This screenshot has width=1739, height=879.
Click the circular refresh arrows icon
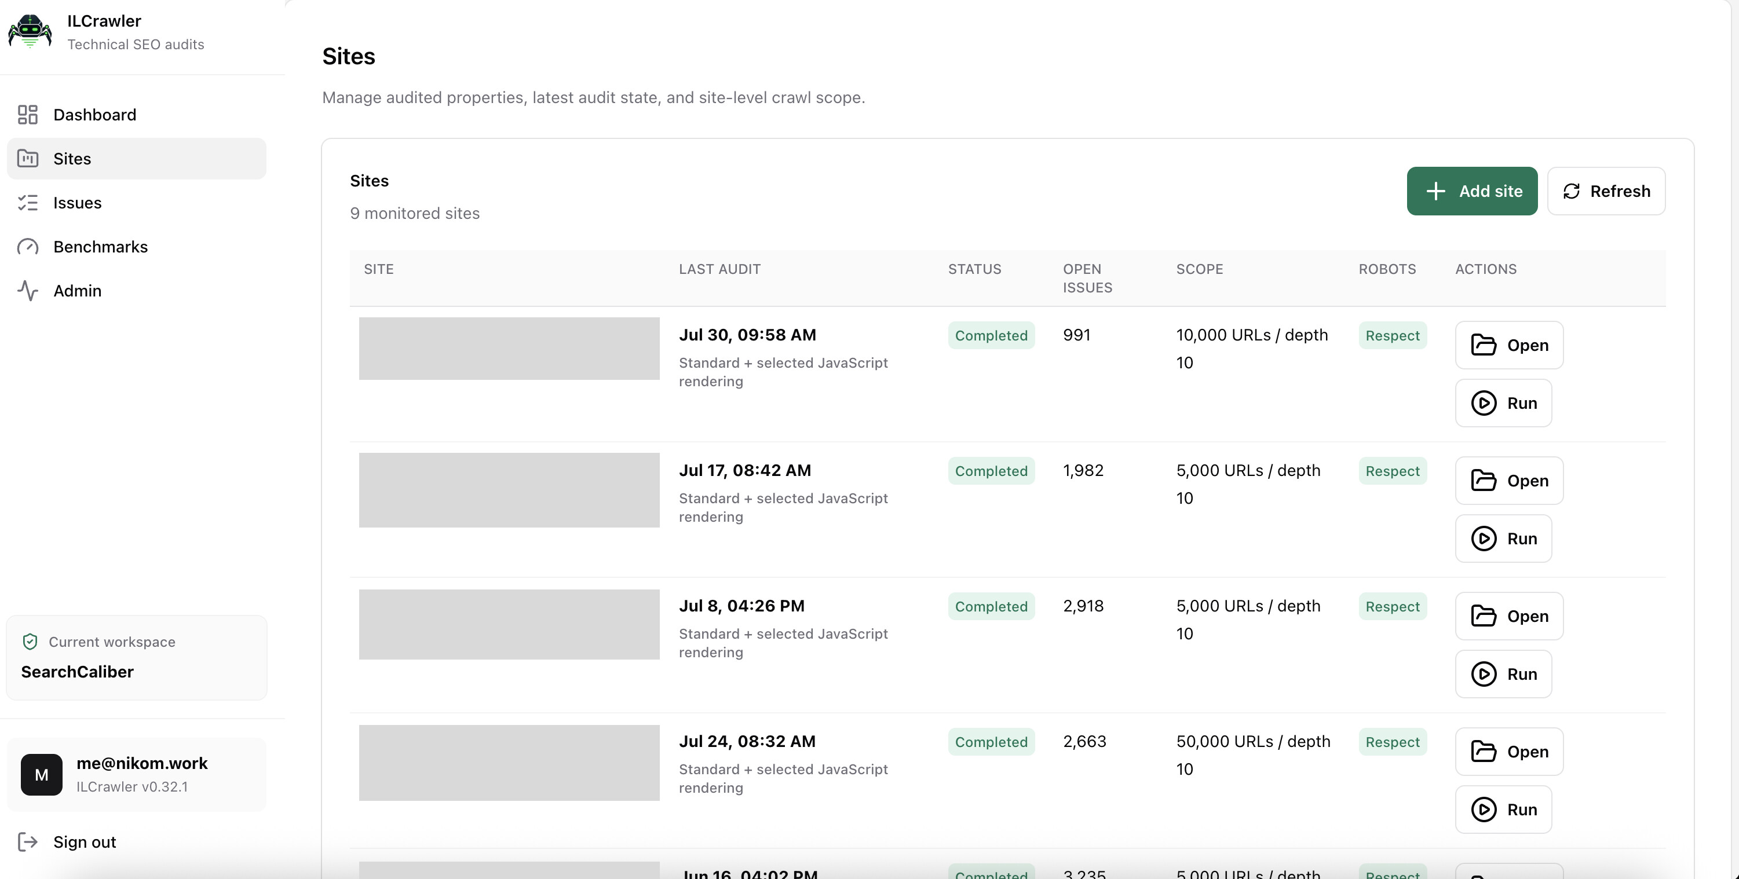(x=1572, y=191)
